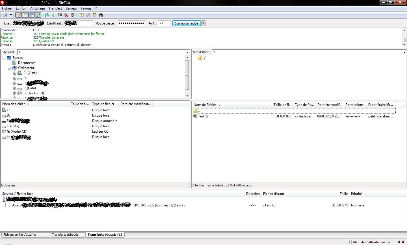Toggle the remote directory tree display
This screenshot has width=407, height=245.
31,15
